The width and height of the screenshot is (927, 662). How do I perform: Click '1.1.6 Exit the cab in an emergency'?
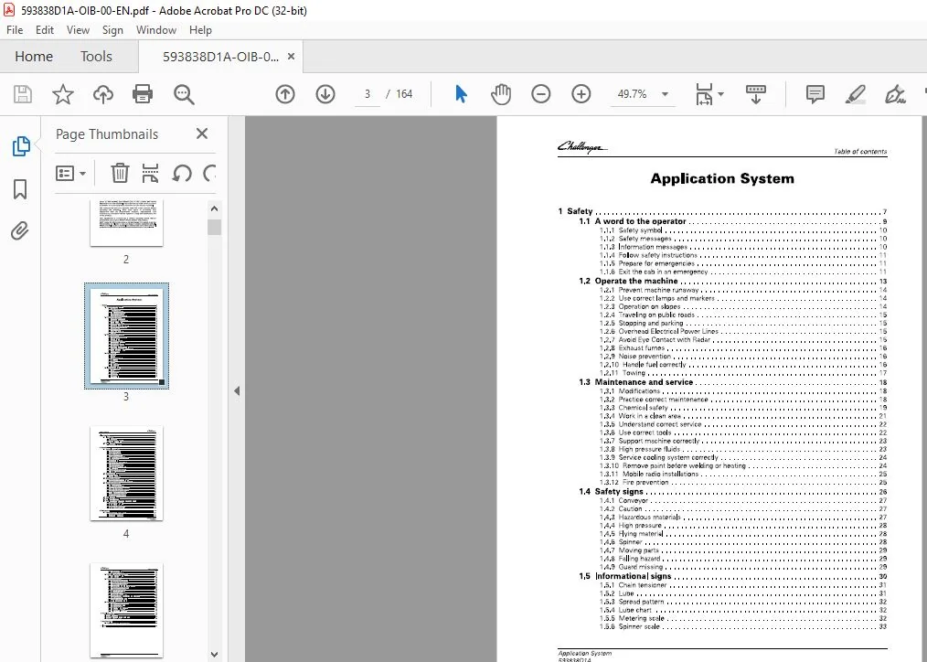click(743, 272)
